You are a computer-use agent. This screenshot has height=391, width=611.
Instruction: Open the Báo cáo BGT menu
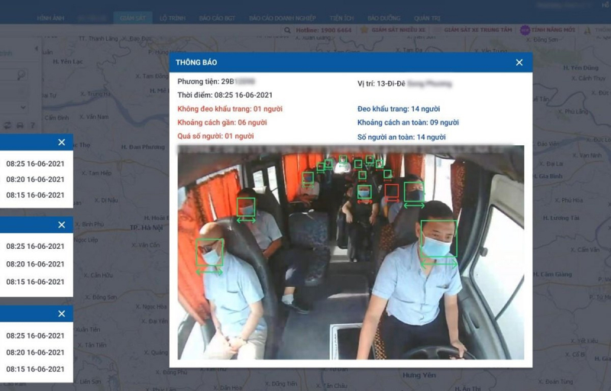(x=216, y=18)
